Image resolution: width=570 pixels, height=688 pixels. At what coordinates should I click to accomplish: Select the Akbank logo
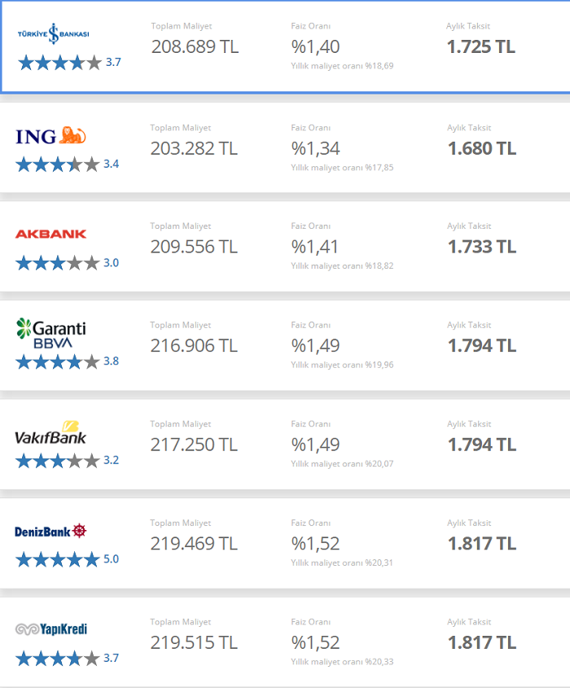click(50, 234)
